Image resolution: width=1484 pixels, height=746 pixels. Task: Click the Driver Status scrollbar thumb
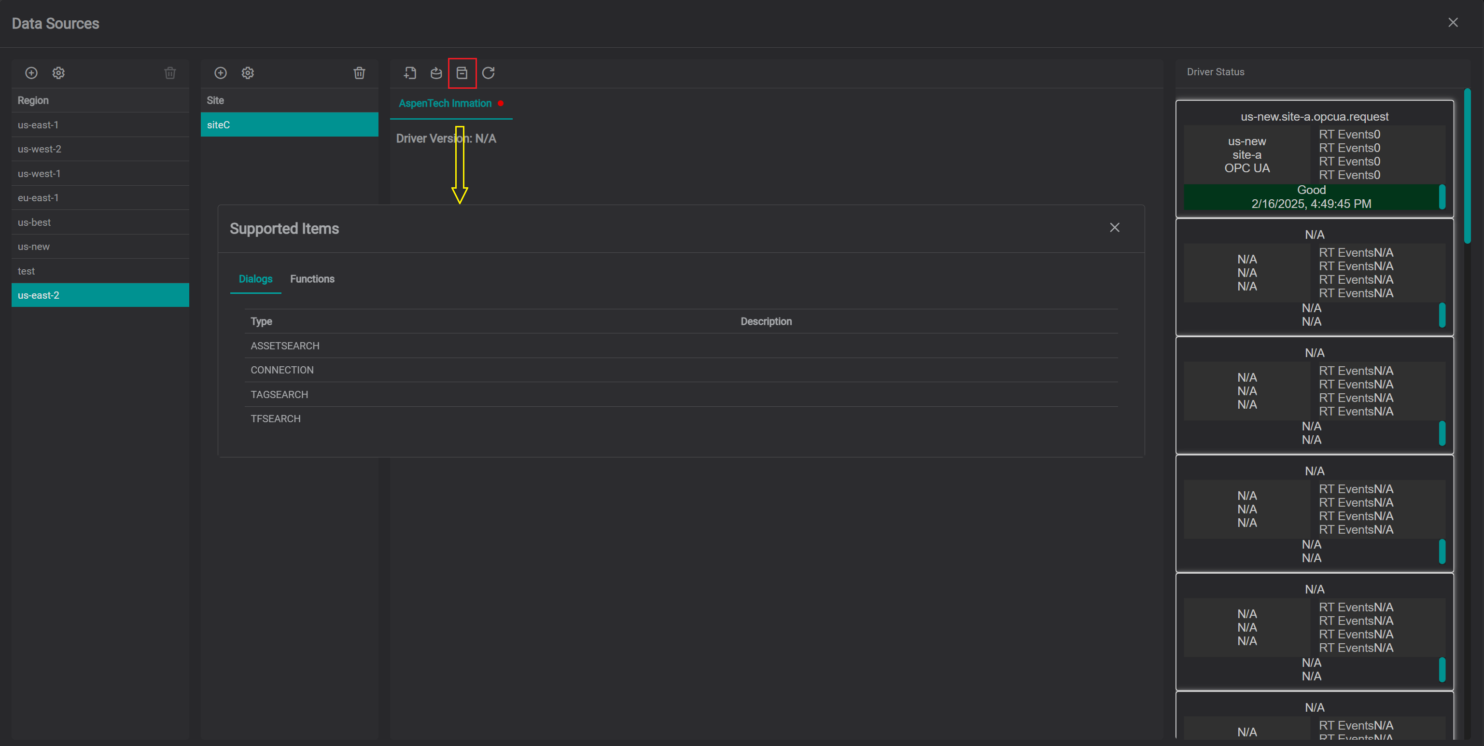click(x=1467, y=166)
